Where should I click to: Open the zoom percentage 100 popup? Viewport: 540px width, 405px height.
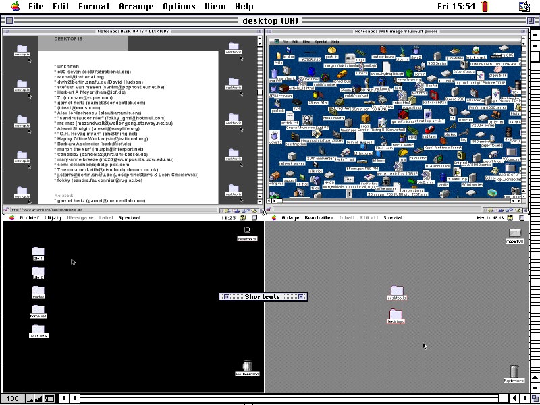[x=12, y=398]
